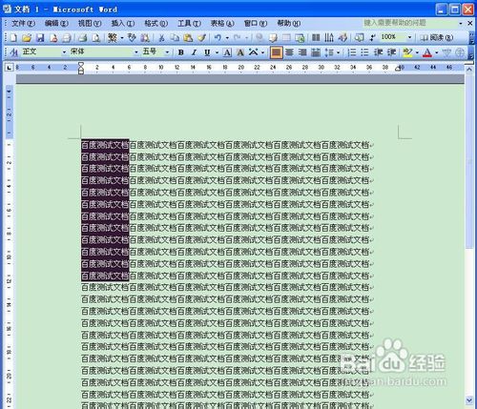The width and height of the screenshot is (477, 409).
Task: Expand the highlight color arrow
Action: click(417, 52)
